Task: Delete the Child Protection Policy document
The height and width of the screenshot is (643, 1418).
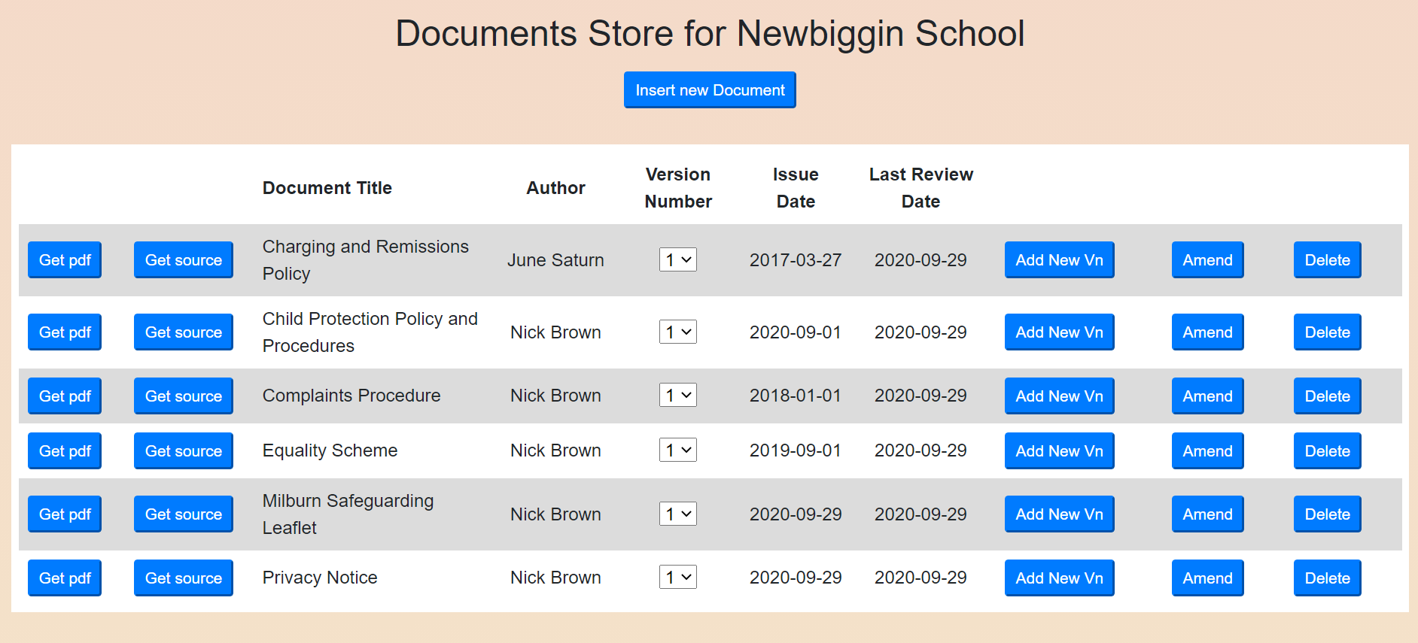Action: coord(1328,332)
